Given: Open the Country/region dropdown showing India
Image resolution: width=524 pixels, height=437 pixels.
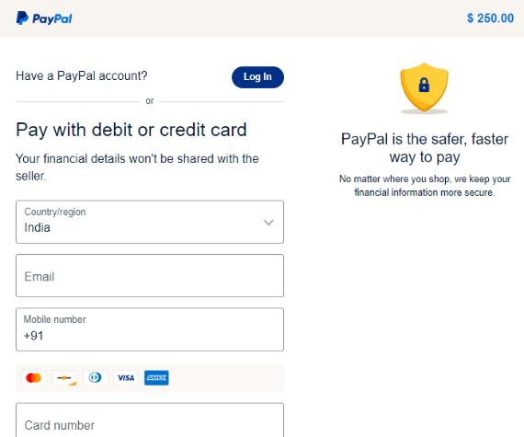Looking at the screenshot, I should point(150,222).
